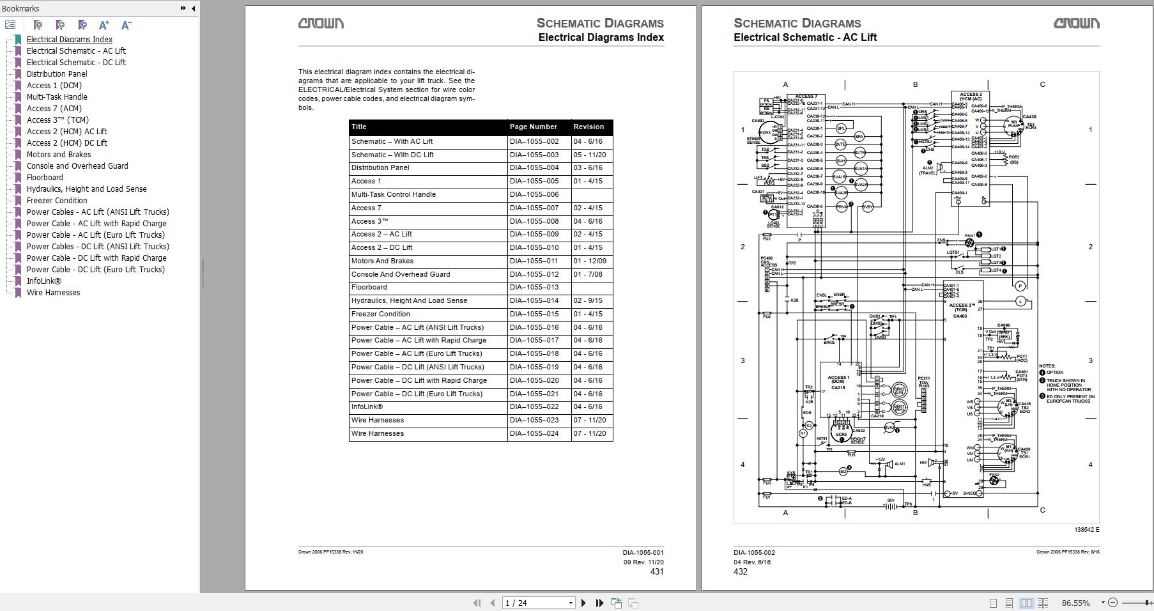1154x611 pixels.
Task: Open the zoom level dropdown
Action: tap(1102, 601)
